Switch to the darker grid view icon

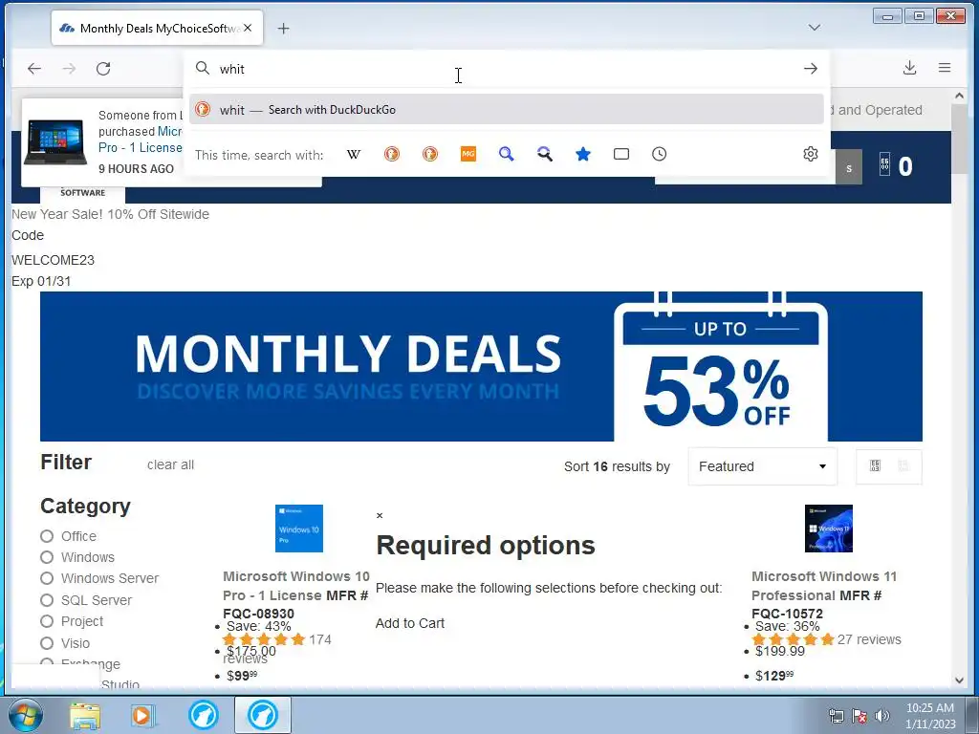click(876, 465)
